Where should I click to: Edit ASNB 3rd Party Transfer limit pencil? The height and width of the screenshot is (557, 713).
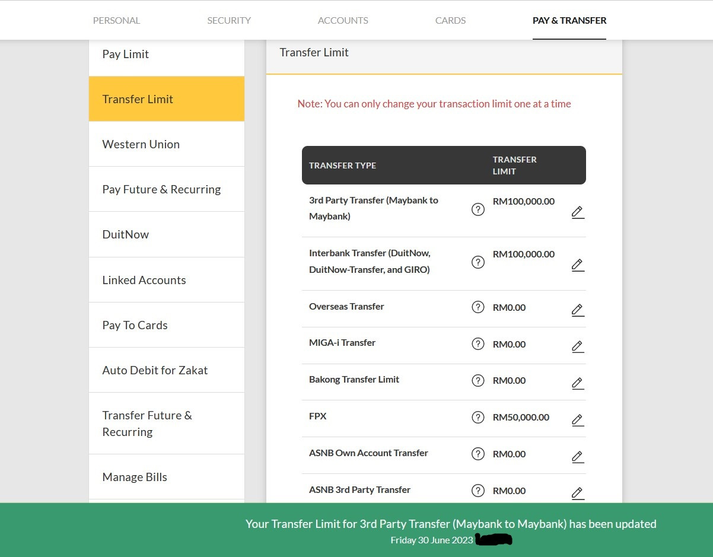(x=578, y=493)
